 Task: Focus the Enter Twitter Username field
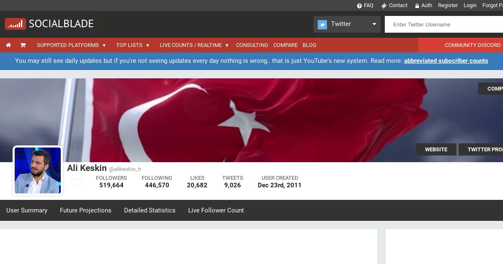(444, 24)
